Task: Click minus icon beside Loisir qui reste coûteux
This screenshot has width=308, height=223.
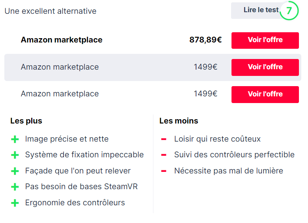Action: [x=164, y=139]
